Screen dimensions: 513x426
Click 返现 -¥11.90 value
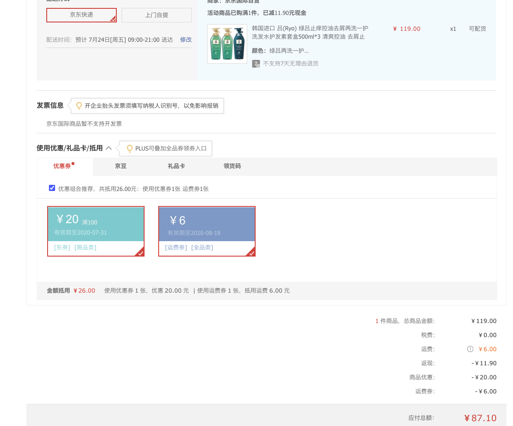coord(484,363)
